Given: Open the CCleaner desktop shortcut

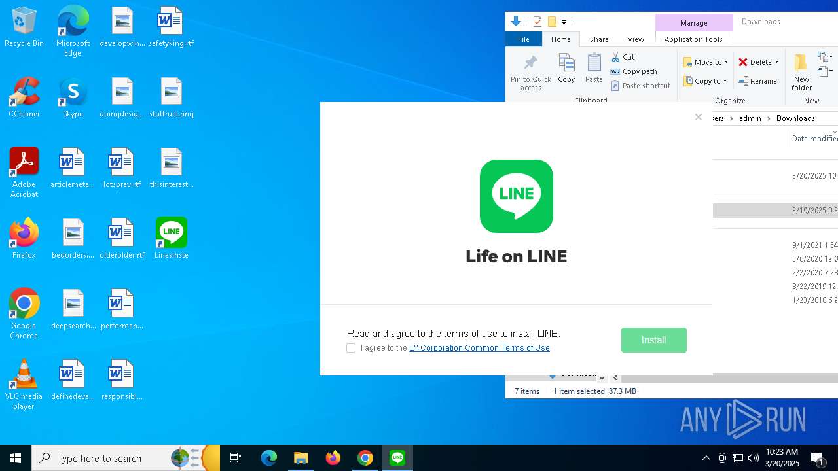Looking at the screenshot, I should pyautogui.click(x=24, y=98).
